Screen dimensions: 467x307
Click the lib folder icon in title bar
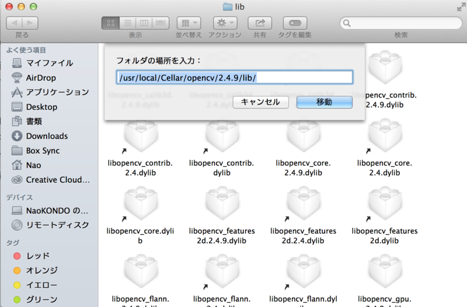[x=228, y=7]
